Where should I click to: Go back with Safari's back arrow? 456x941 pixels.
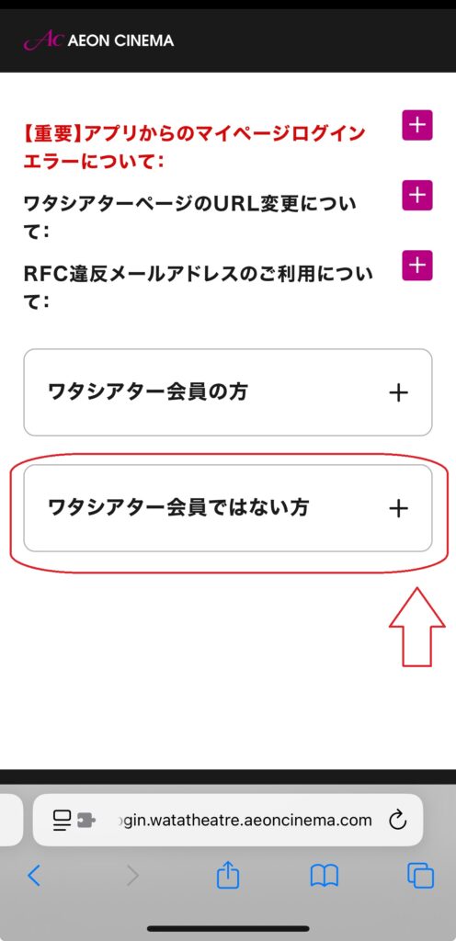[x=34, y=876]
